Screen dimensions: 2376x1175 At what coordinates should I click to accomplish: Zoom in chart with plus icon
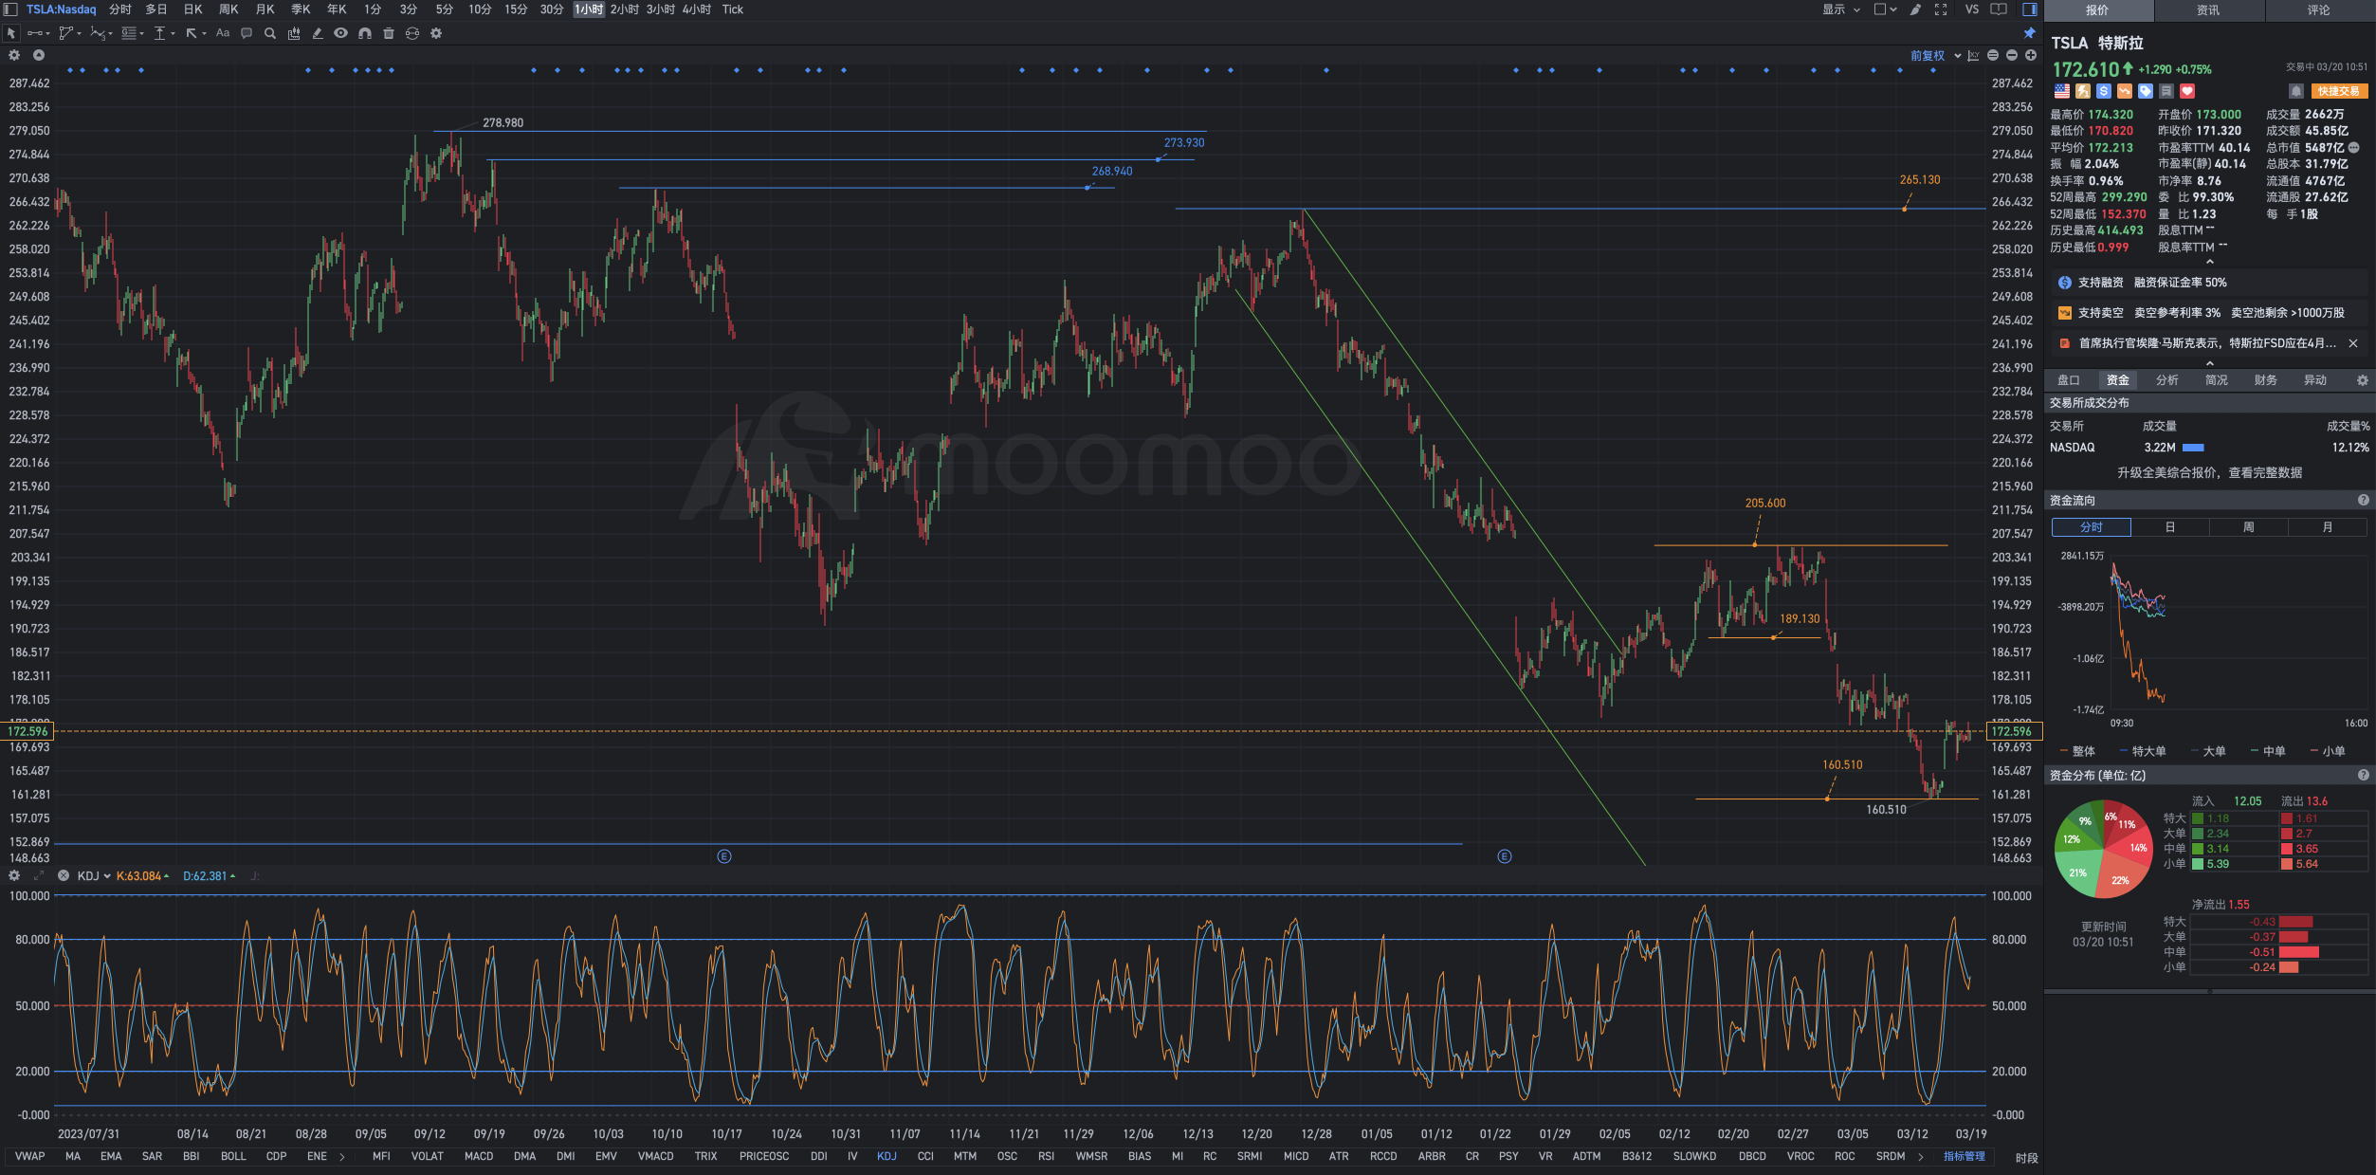(x=2031, y=56)
